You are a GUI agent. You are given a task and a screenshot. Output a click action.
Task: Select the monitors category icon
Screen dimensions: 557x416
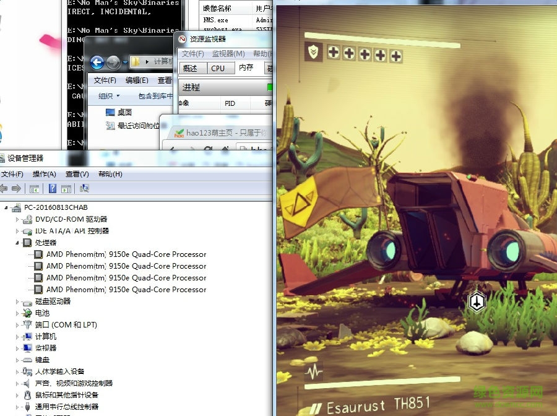pyautogui.click(x=27, y=348)
